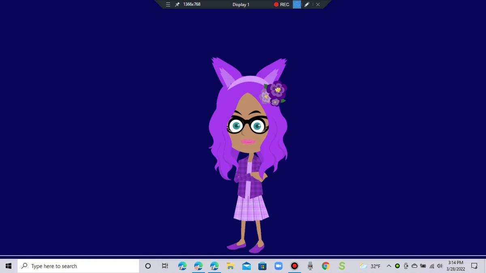Click the taskbar search field

click(77, 266)
